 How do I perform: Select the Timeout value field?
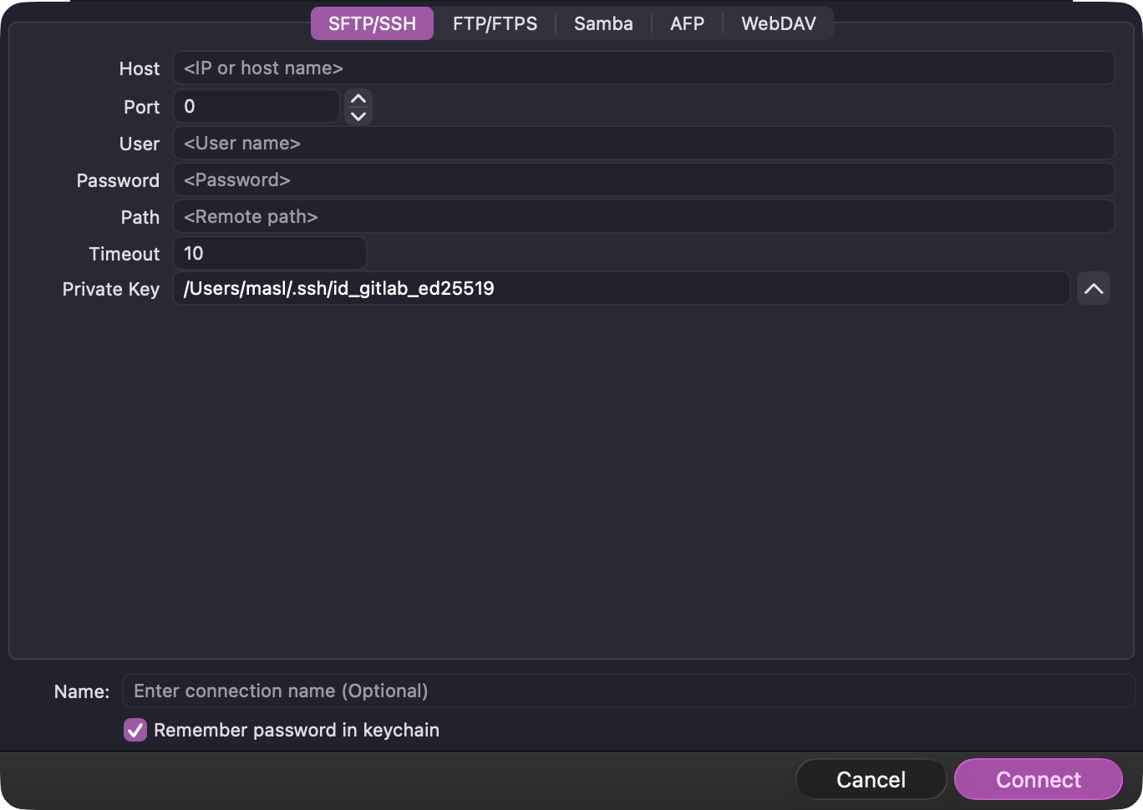pos(269,253)
